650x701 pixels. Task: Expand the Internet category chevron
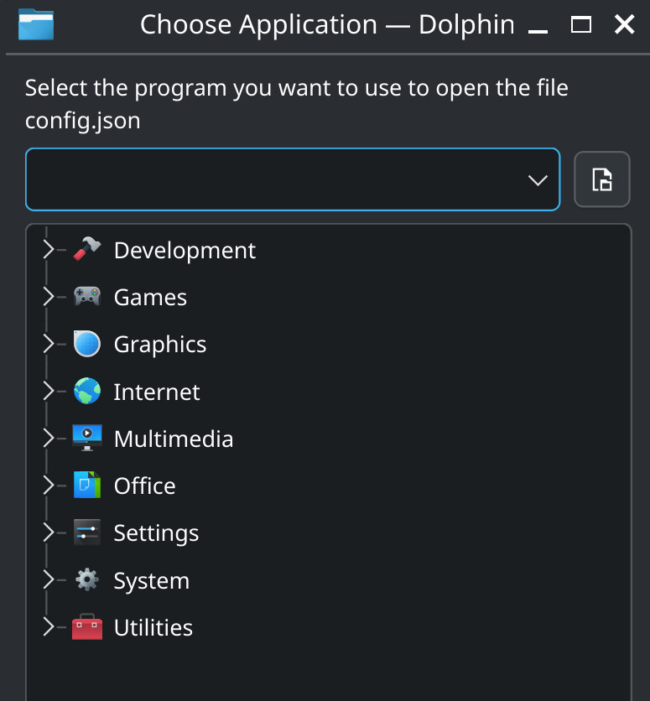49,392
